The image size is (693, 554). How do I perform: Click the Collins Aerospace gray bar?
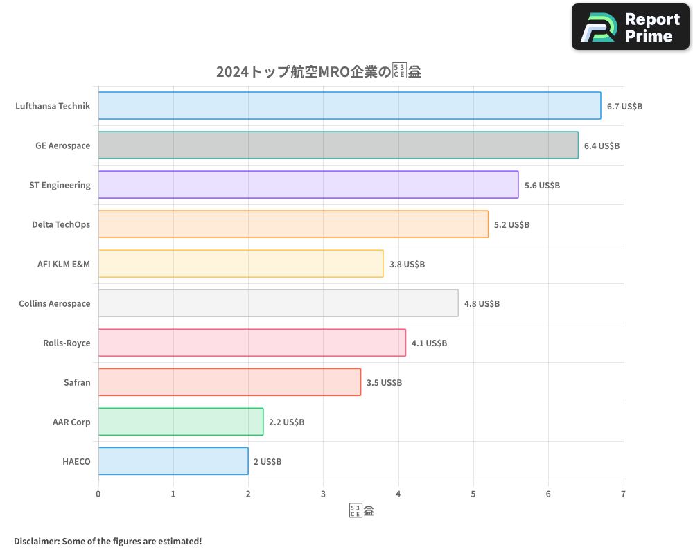[277, 303]
